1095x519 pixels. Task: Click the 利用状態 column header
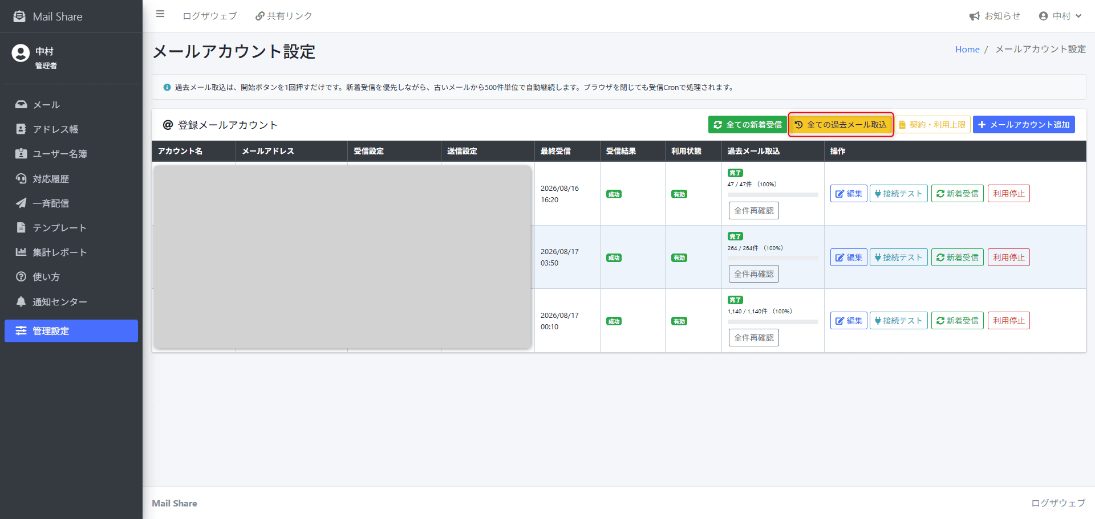click(693, 151)
